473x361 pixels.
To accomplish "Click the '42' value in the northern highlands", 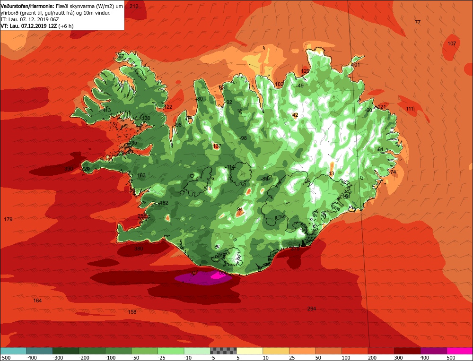I will coord(295,115).
